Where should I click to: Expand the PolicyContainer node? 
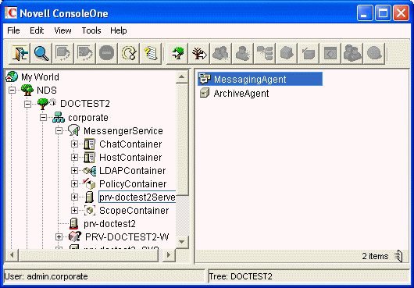coord(74,184)
